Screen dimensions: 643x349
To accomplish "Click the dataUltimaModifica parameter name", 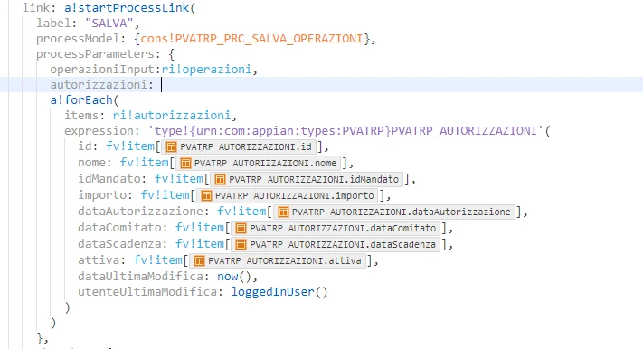I will [x=141, y=277].
